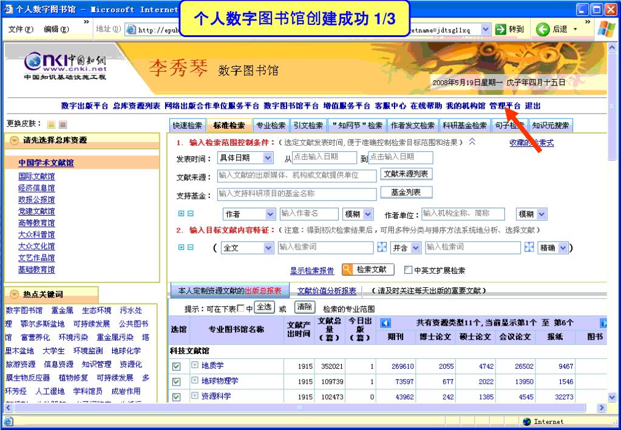The width and height of the screenshot is (621, 430).
Task: Click the green Back arrow icon
Action: [x=542, y=29]
